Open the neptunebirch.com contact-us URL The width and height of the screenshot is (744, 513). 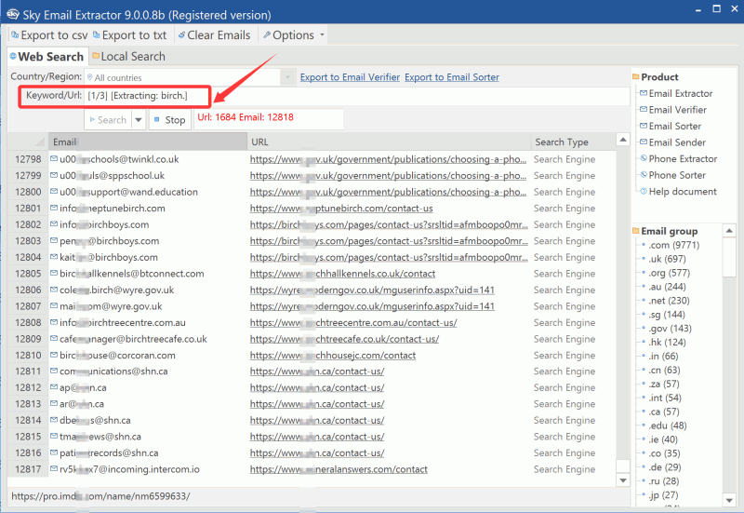pos(341,209)
